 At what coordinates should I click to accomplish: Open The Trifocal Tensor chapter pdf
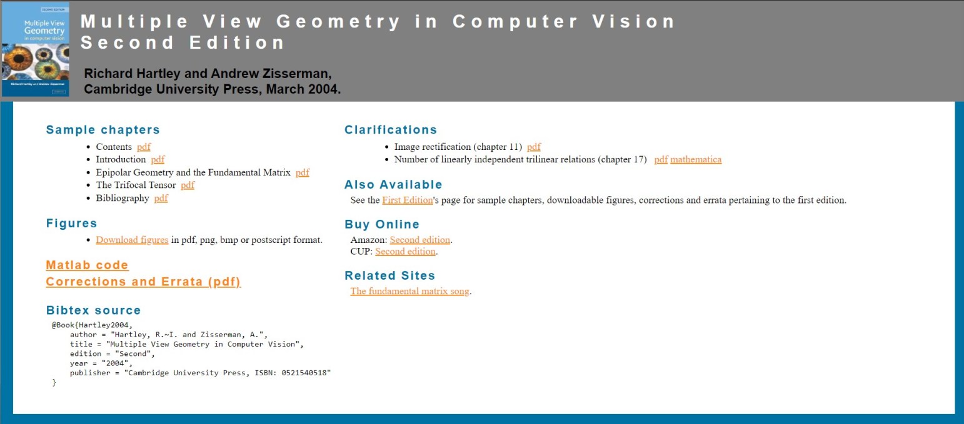pos(187,185)
